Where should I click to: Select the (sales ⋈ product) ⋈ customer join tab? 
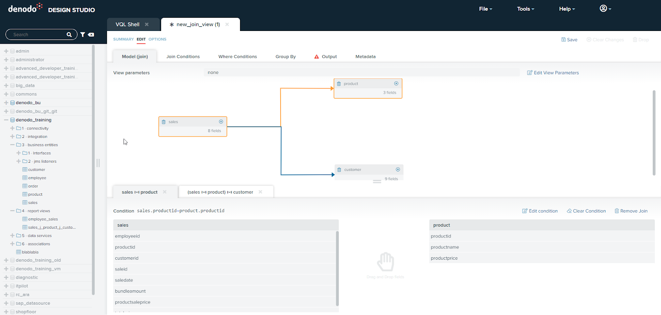tap(220, 192)
